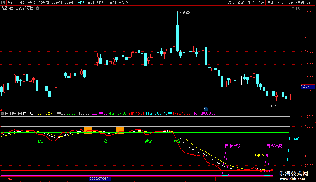316x182 pixels.
Task: Click the 100.0 indicator axis label
Action: pos(309,127)
